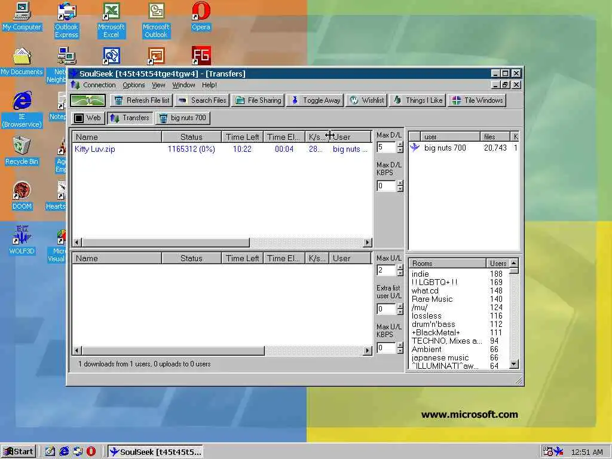
Task: Open the Wishlist
Action: [x=366, y=100]
